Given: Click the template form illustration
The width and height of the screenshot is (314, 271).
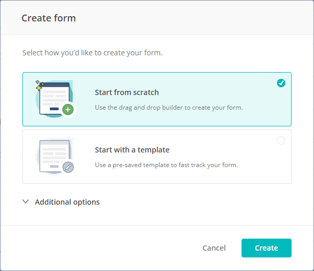Looking at the screenshot, I should tap(54, 157).
